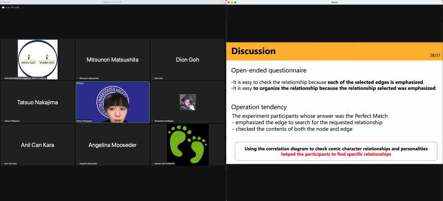Click Mitsunori Matsushita's muted microphone icon
The width and height of the screenshot is (443, 201).
77,78
